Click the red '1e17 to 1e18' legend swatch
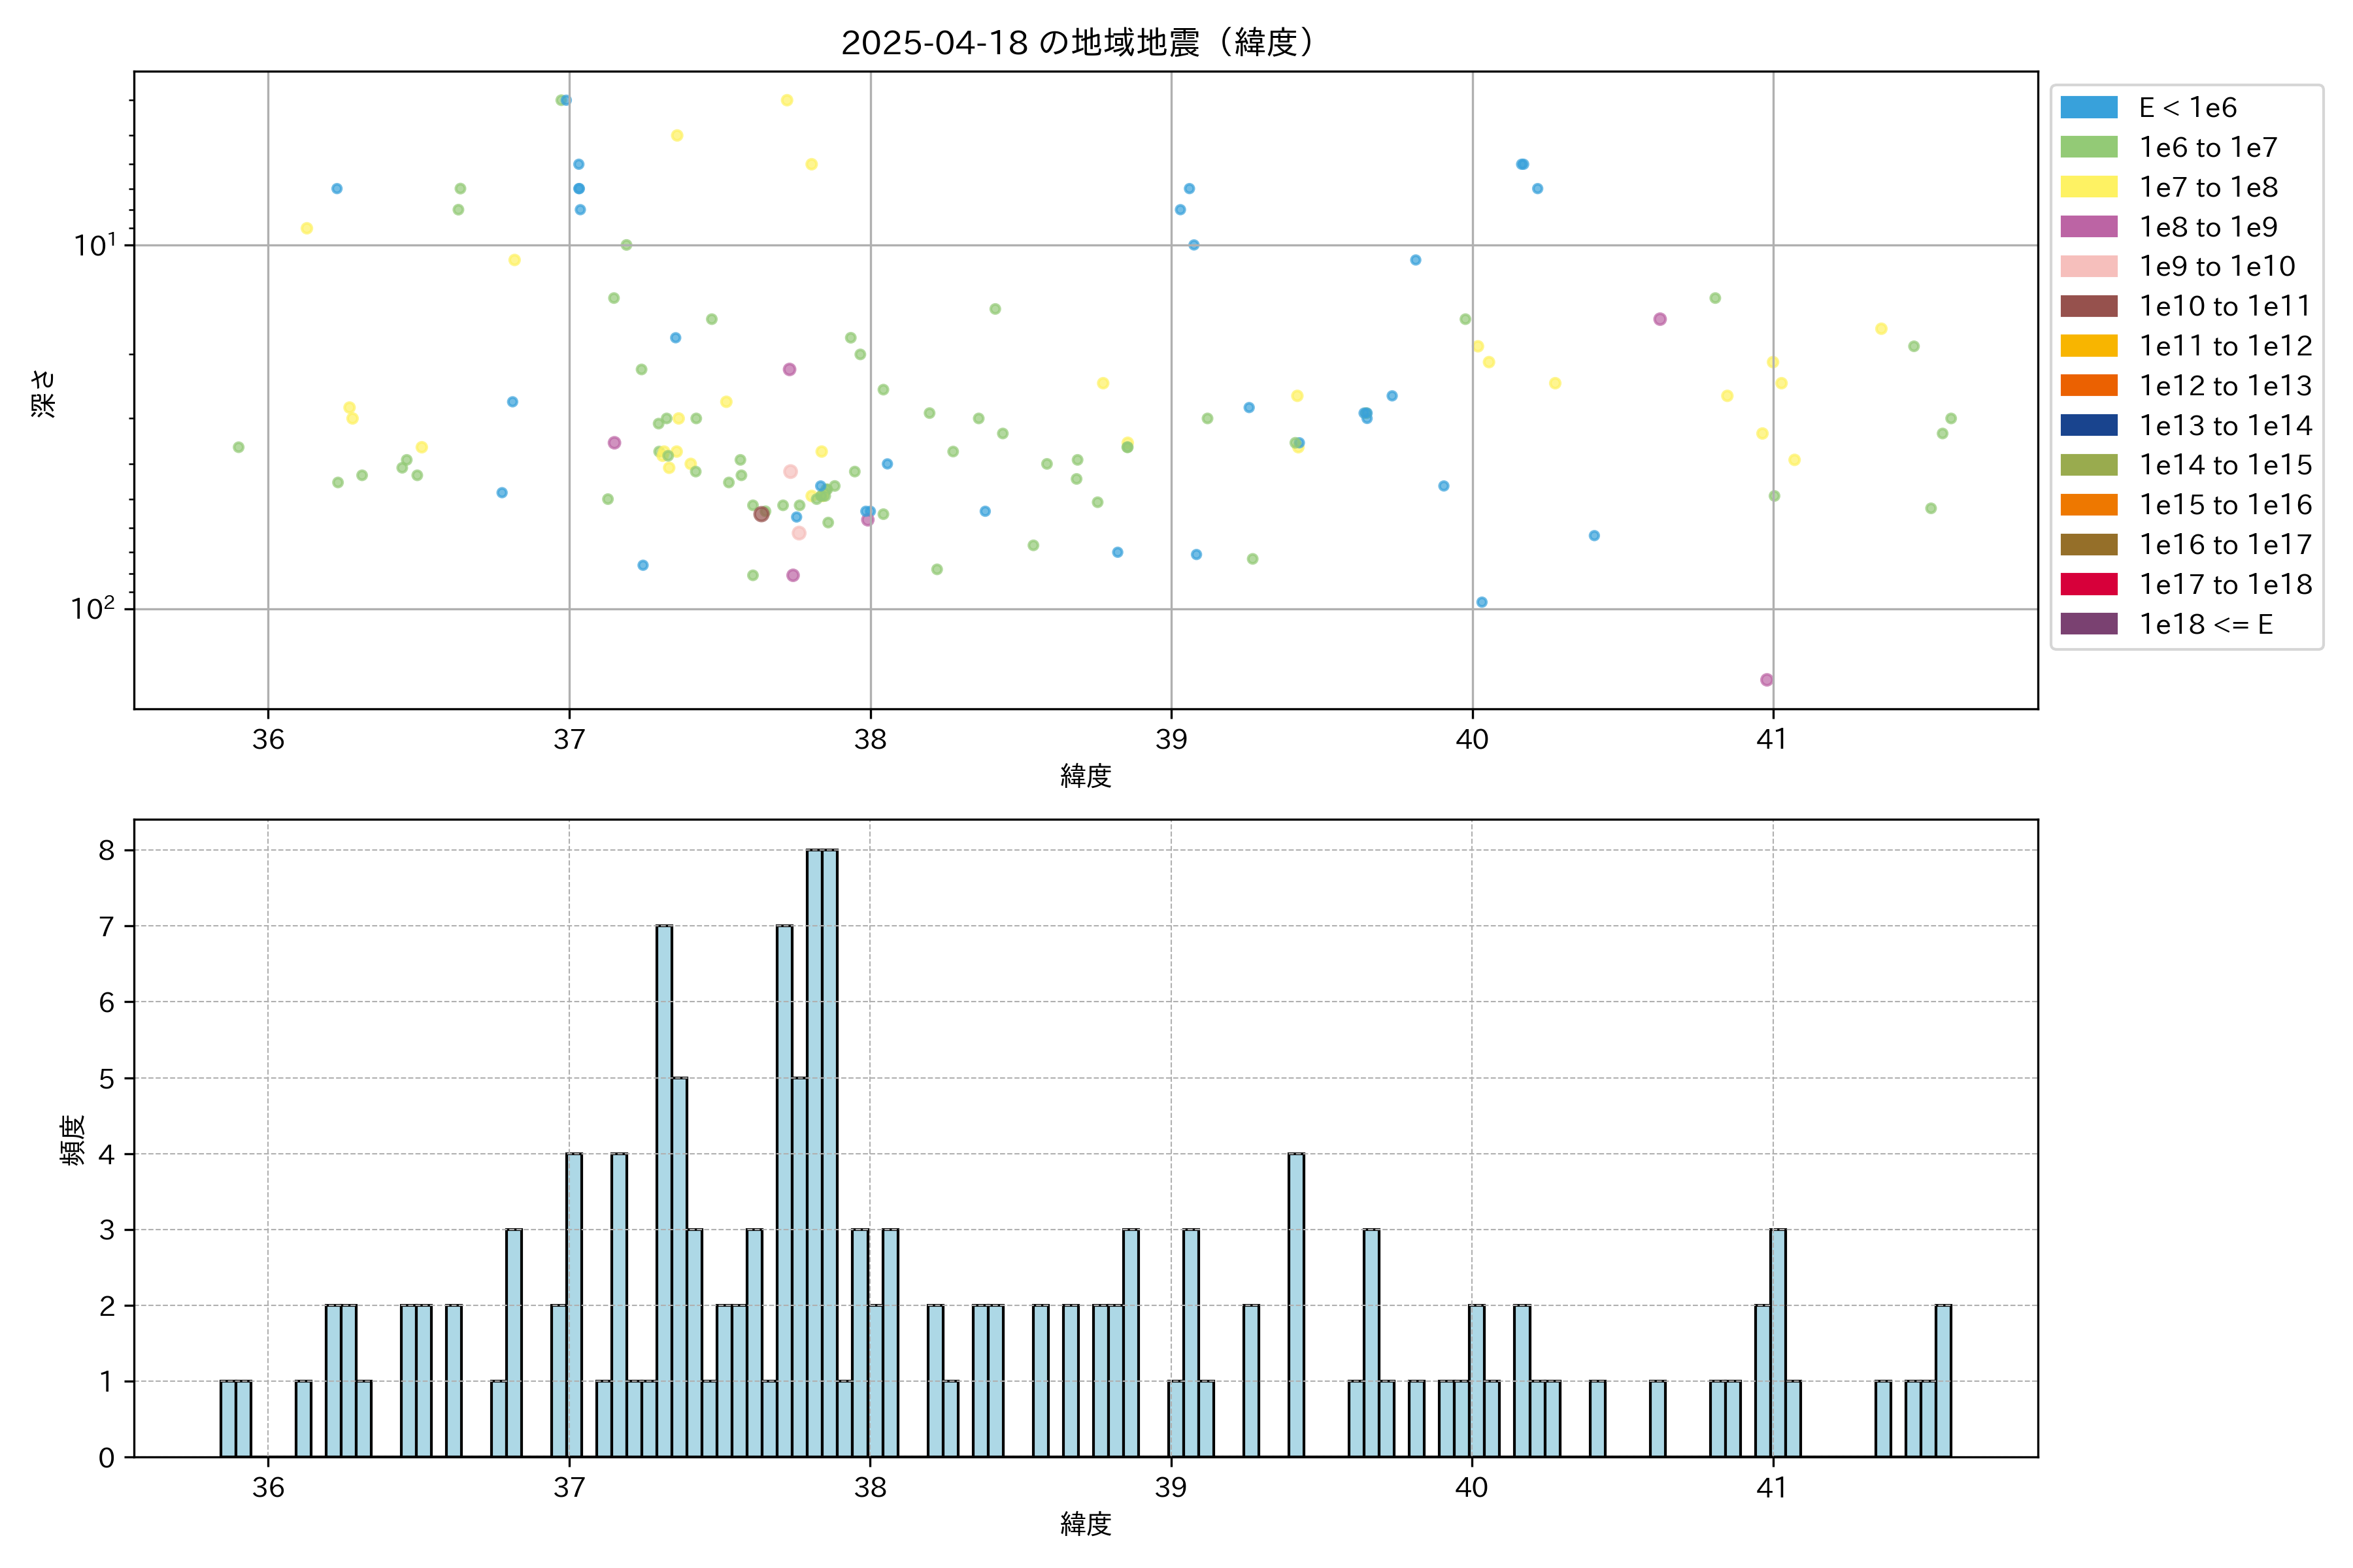The image size is (2353, 1568). [2088, 584]
